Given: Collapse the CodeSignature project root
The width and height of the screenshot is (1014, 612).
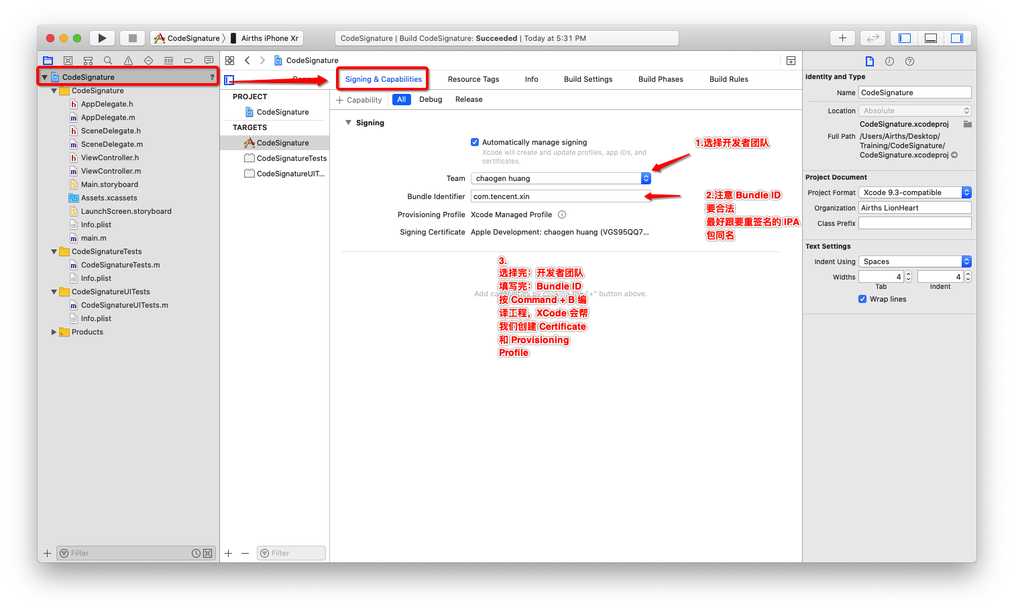Looking at the screenshot, I should tap(45, 77).
